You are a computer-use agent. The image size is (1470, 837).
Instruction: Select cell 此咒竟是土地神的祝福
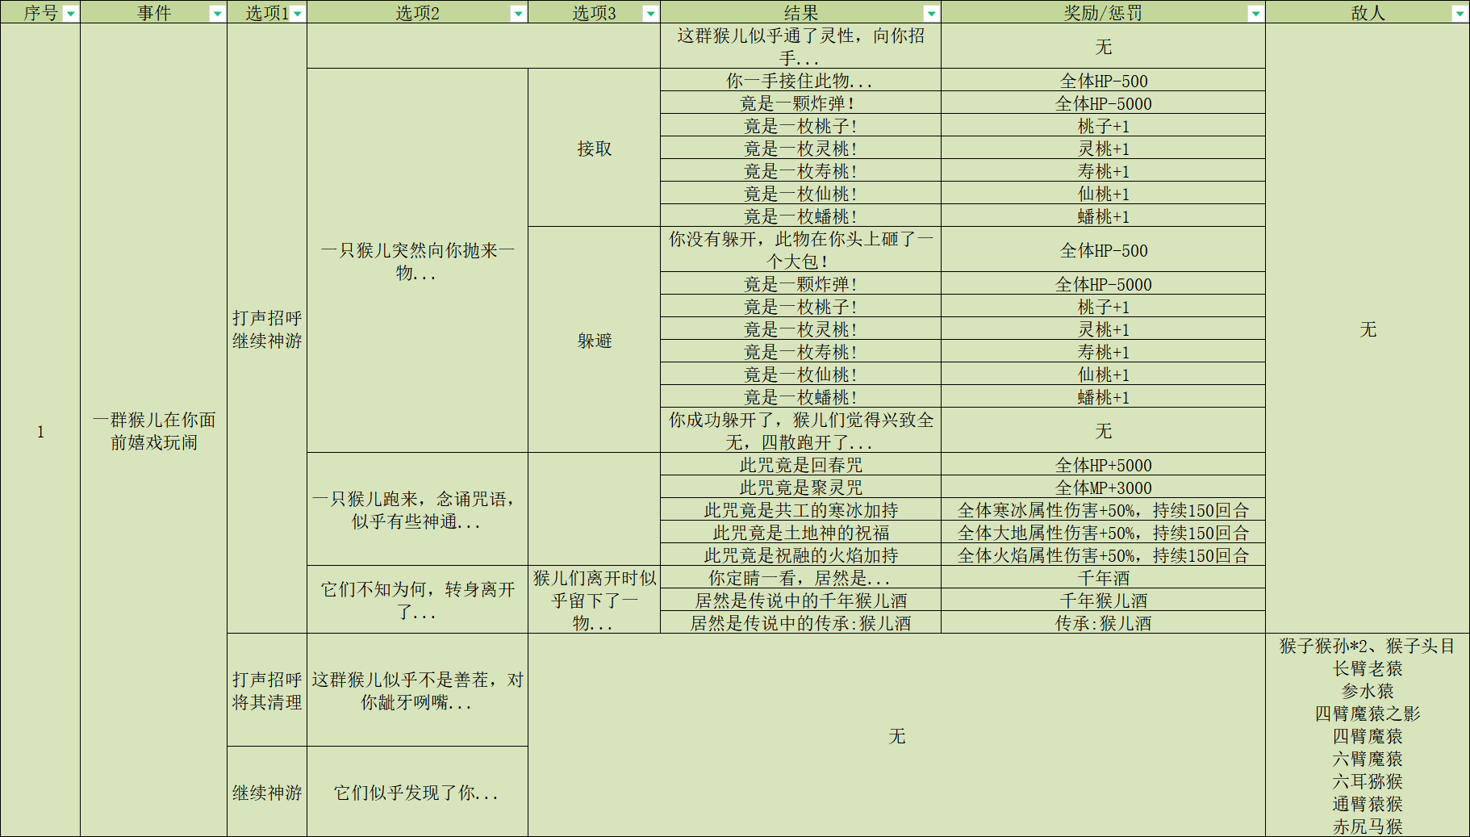(801, 532)
